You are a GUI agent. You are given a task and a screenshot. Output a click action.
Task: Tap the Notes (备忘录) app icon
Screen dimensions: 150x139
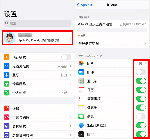[81, 108]
